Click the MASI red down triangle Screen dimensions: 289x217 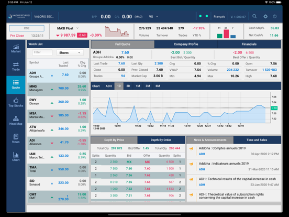pyautogui.click(x=58, y=36)
